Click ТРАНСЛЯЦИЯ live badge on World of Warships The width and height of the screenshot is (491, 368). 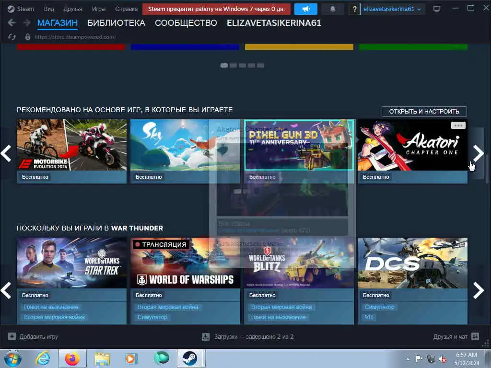161,245
